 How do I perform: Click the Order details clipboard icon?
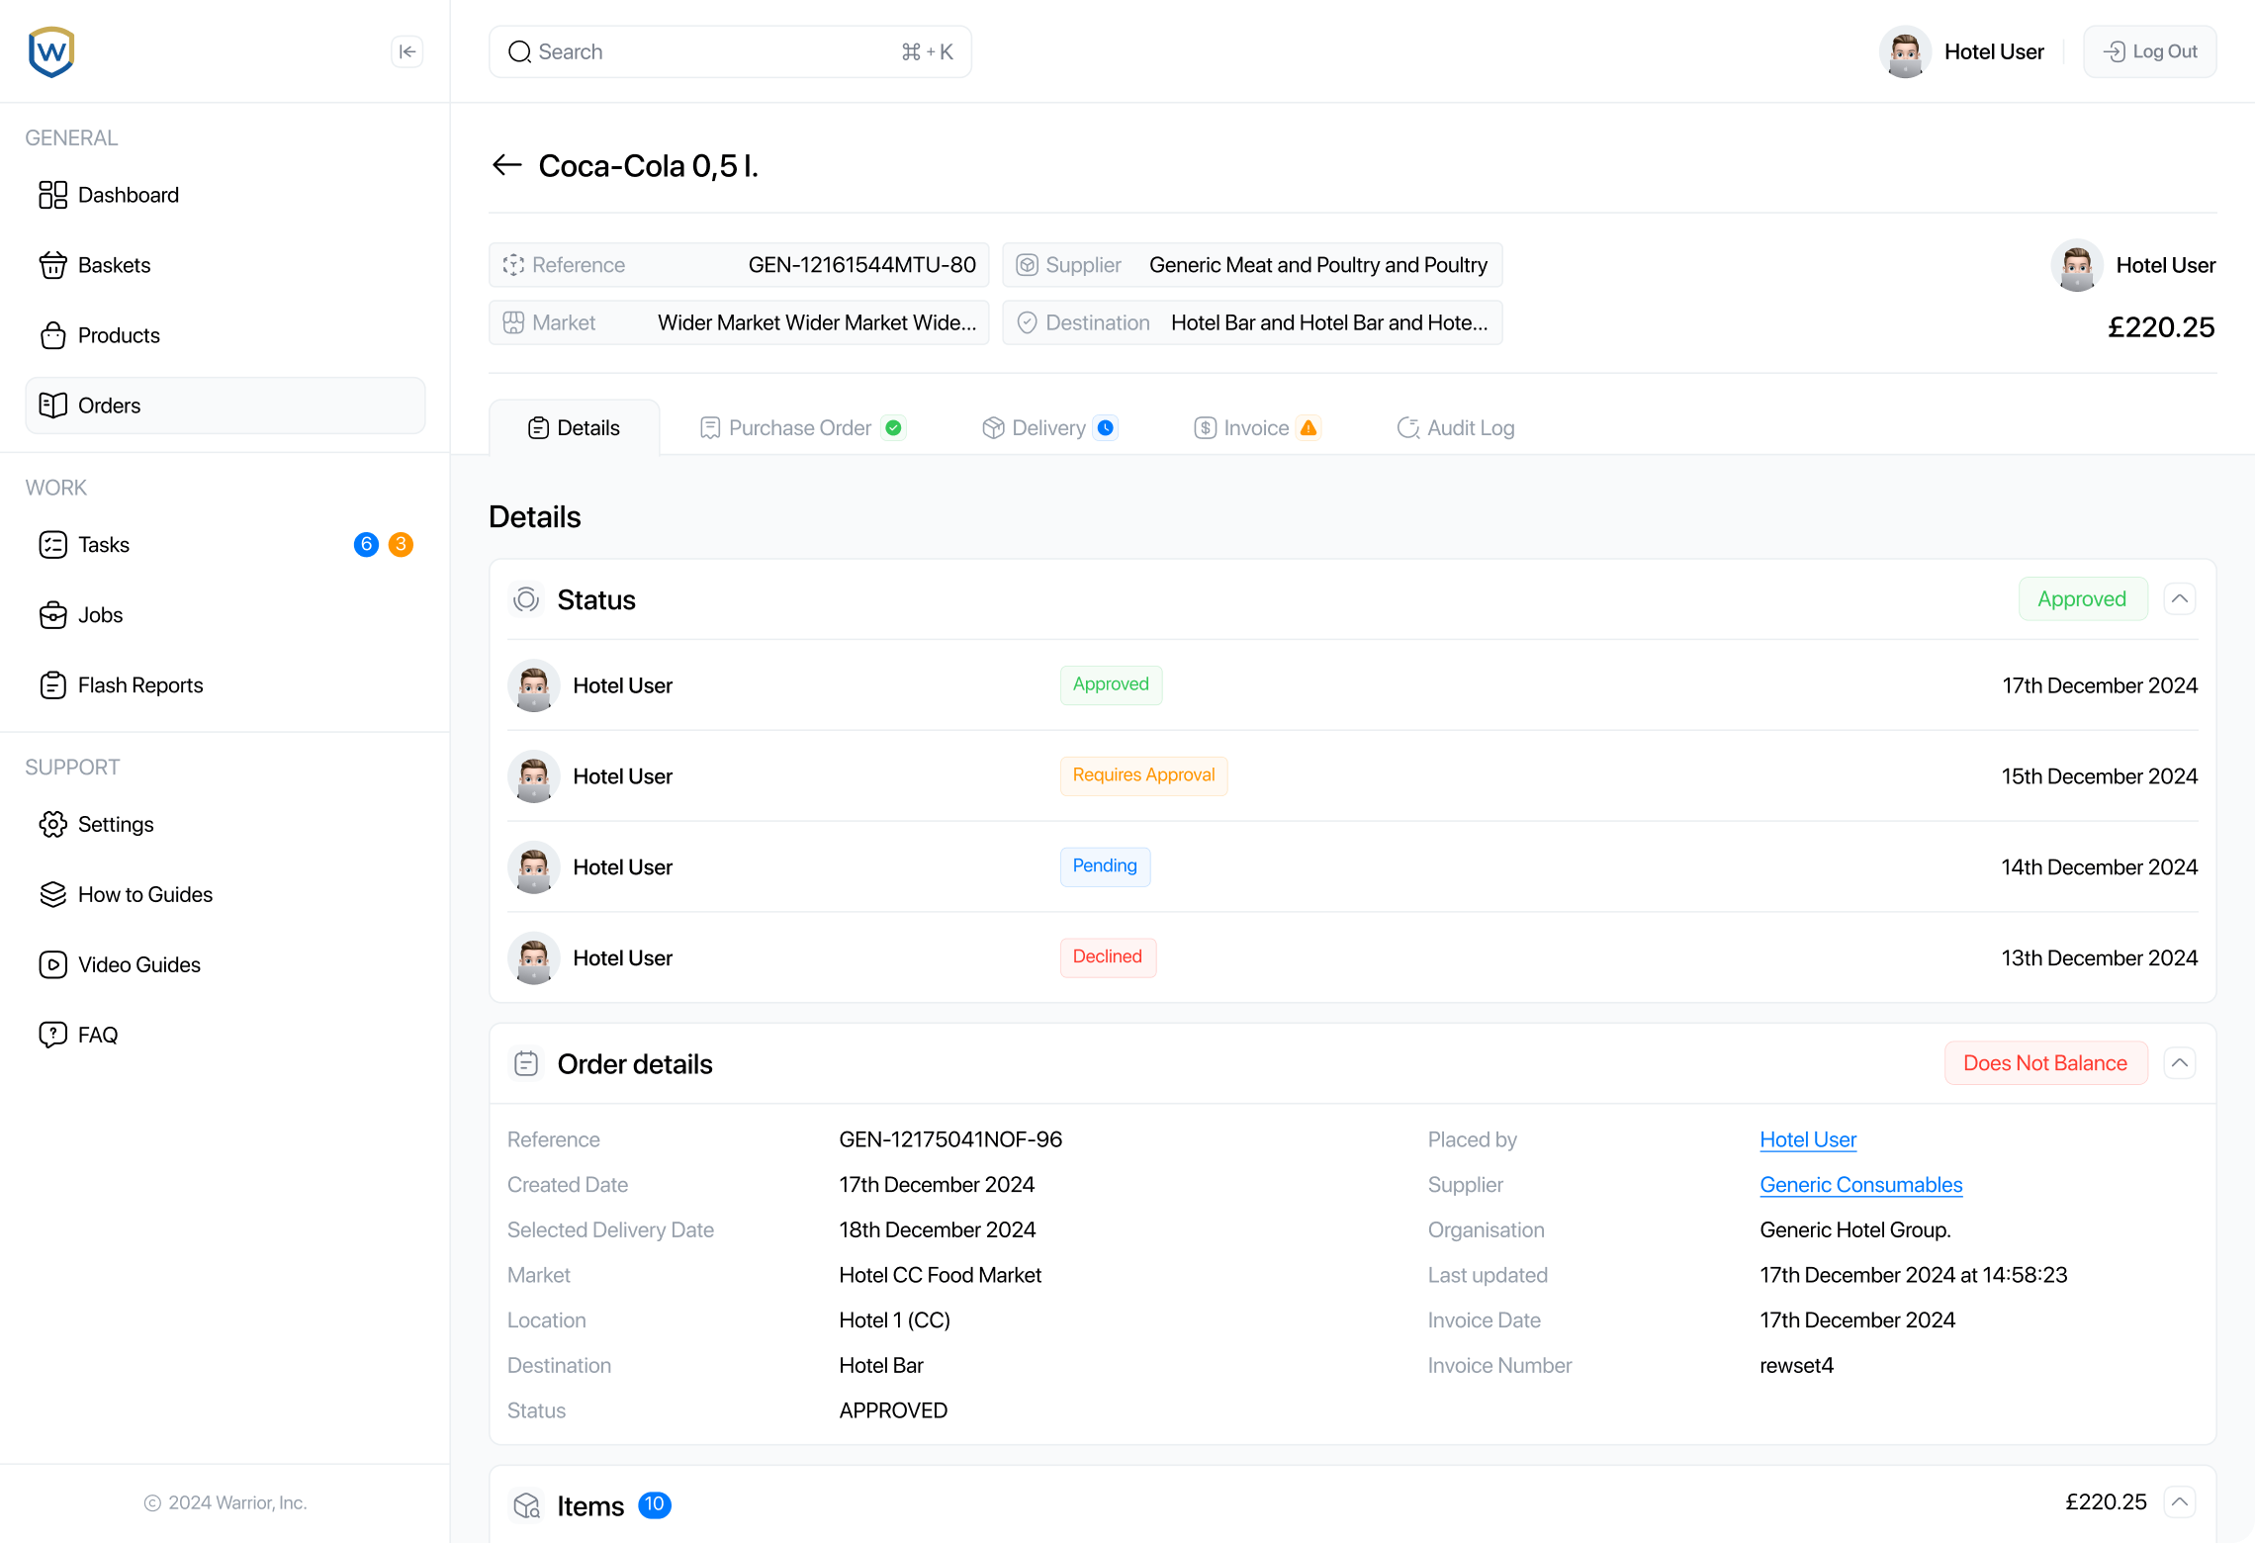[x=526, y=1064]
